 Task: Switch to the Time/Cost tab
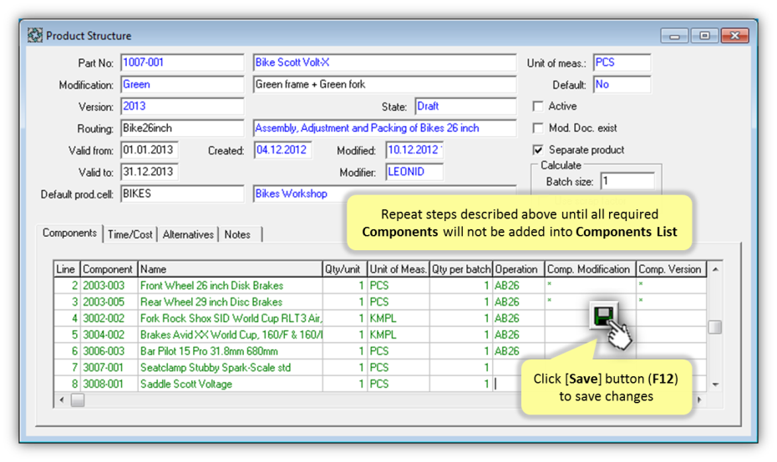[129, 234]
